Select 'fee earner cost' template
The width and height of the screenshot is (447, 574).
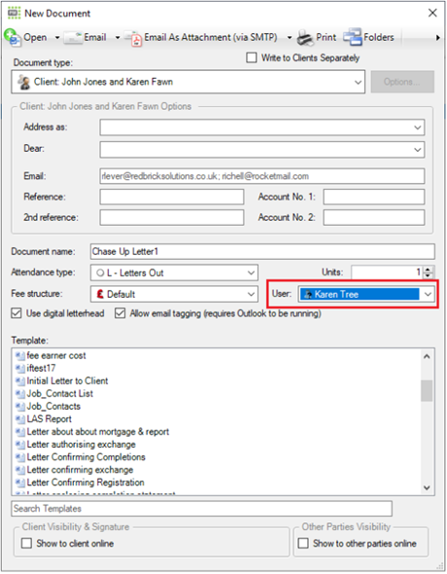pos(56,355)
